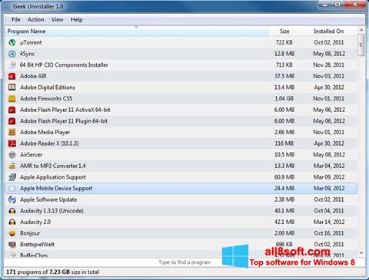
Task: Select the 4Sync icon in the list
Action: click(x=12, y=54)
